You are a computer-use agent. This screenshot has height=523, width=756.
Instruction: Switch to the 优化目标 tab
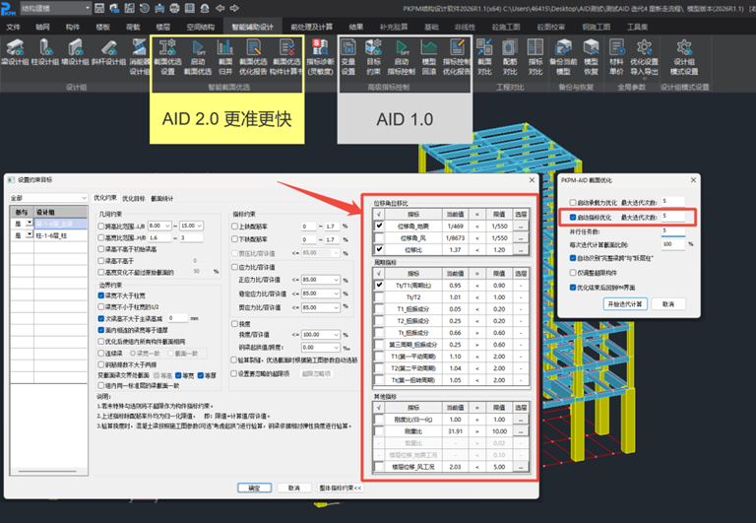click(132, 198)
